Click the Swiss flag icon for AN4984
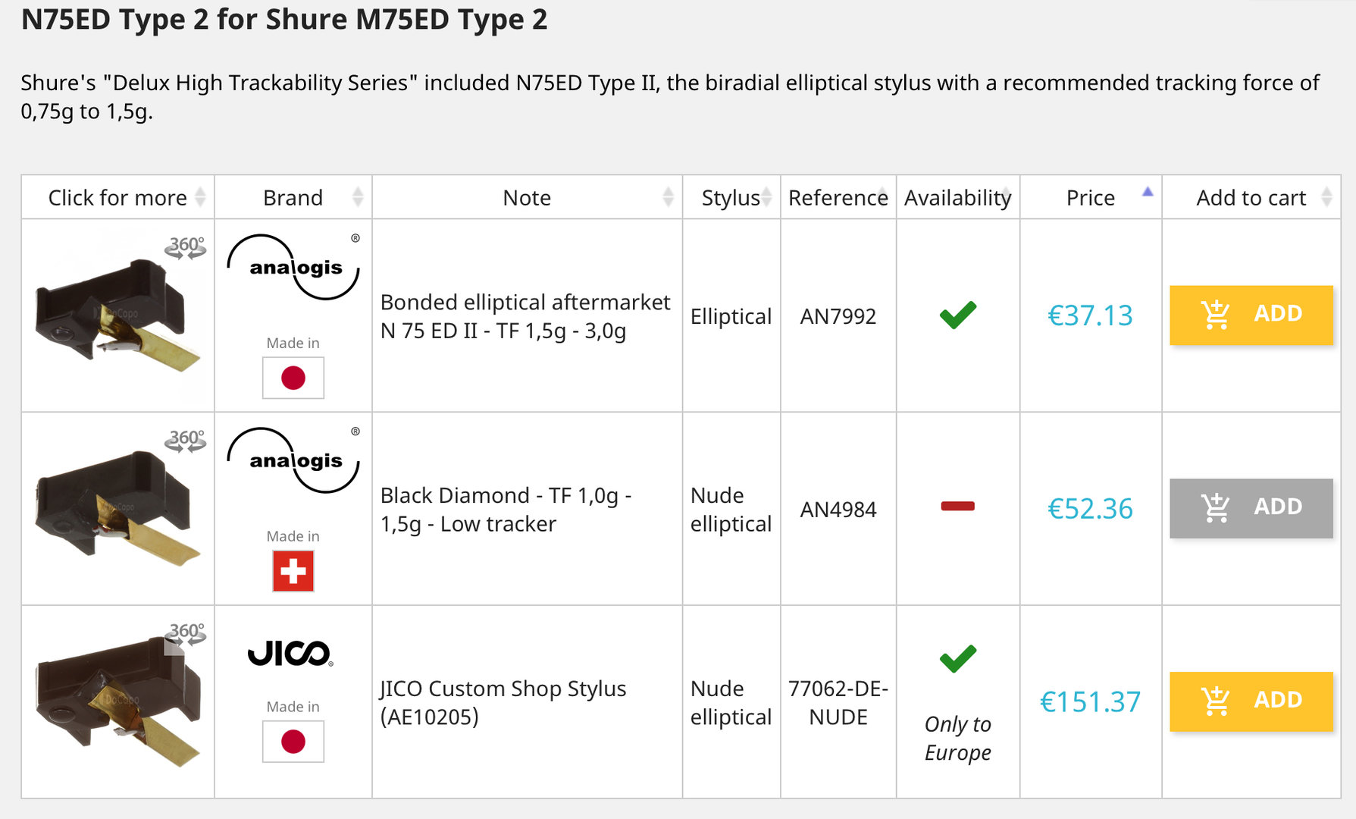The image size is (1356, 819). [293, 571]
